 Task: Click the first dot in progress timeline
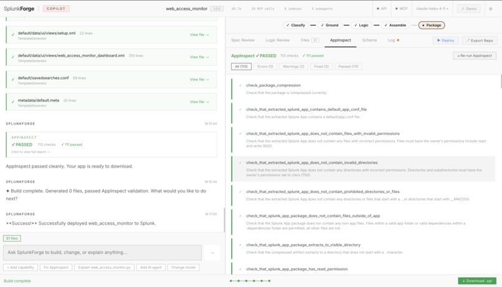click(x=231, y=281)
